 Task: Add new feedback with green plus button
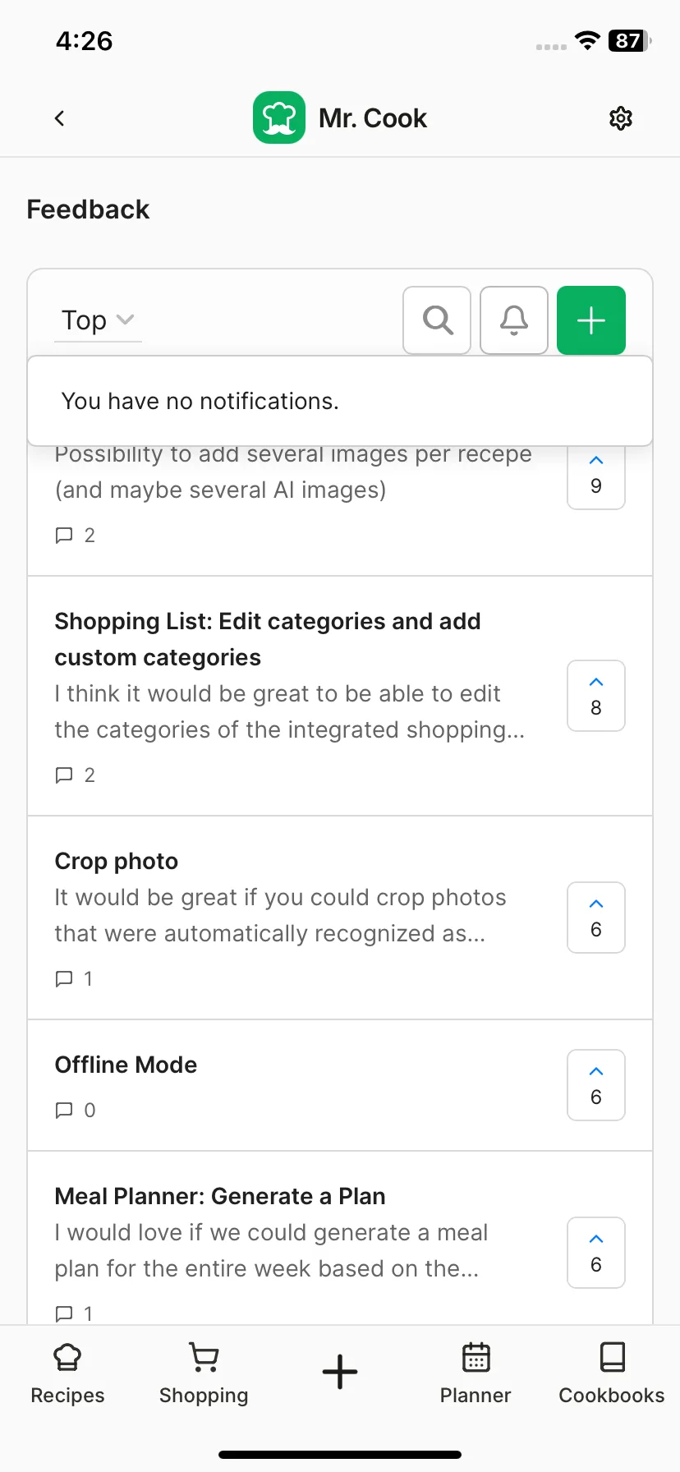(591, 320)
